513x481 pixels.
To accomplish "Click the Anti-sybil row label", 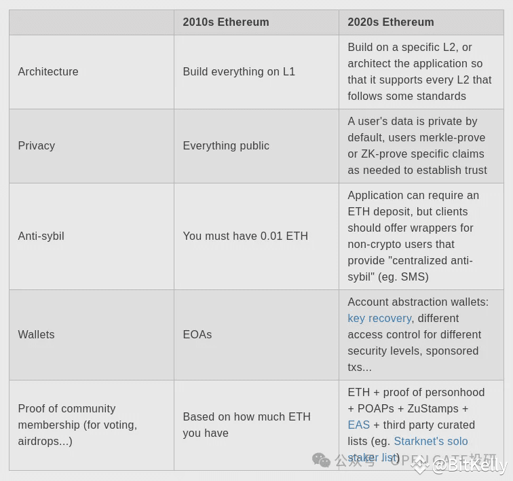I will click(41, 236).
